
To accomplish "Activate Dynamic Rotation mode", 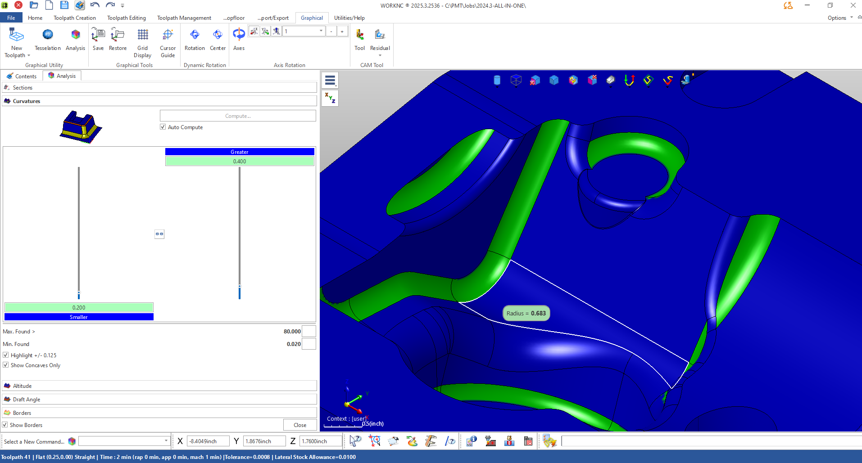I will 195,40.
